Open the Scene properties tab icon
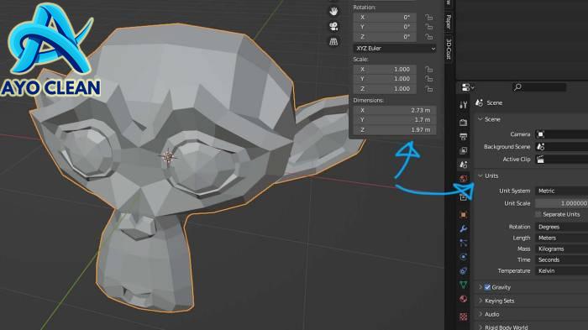This screenshot has height=330, width=588. pos(464,165)
